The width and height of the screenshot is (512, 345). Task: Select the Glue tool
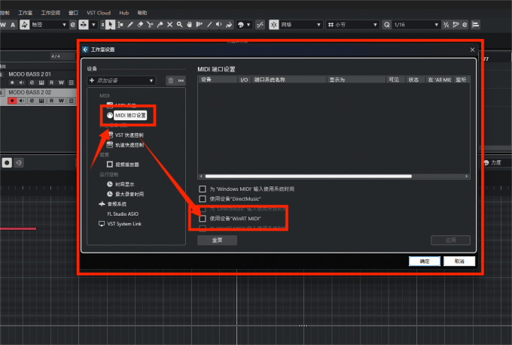tap(160, 25)
